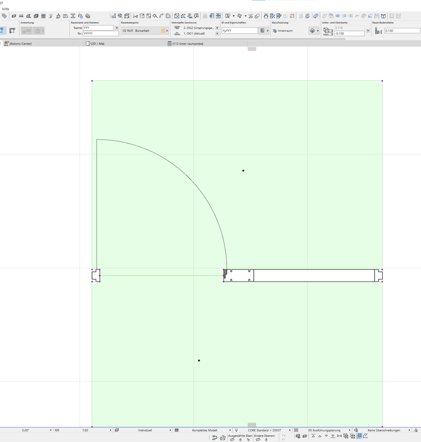Toggle visibility under Andere Ebenen
This screenshot has width=421, height=442.
coord(258,439)
